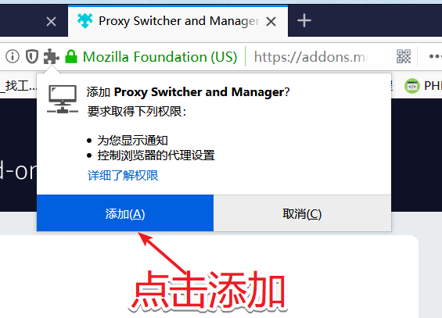This screenshot has height=318, width=442.
Task: Open the QR code icon in address bar
Action: [x=404, y=56]
